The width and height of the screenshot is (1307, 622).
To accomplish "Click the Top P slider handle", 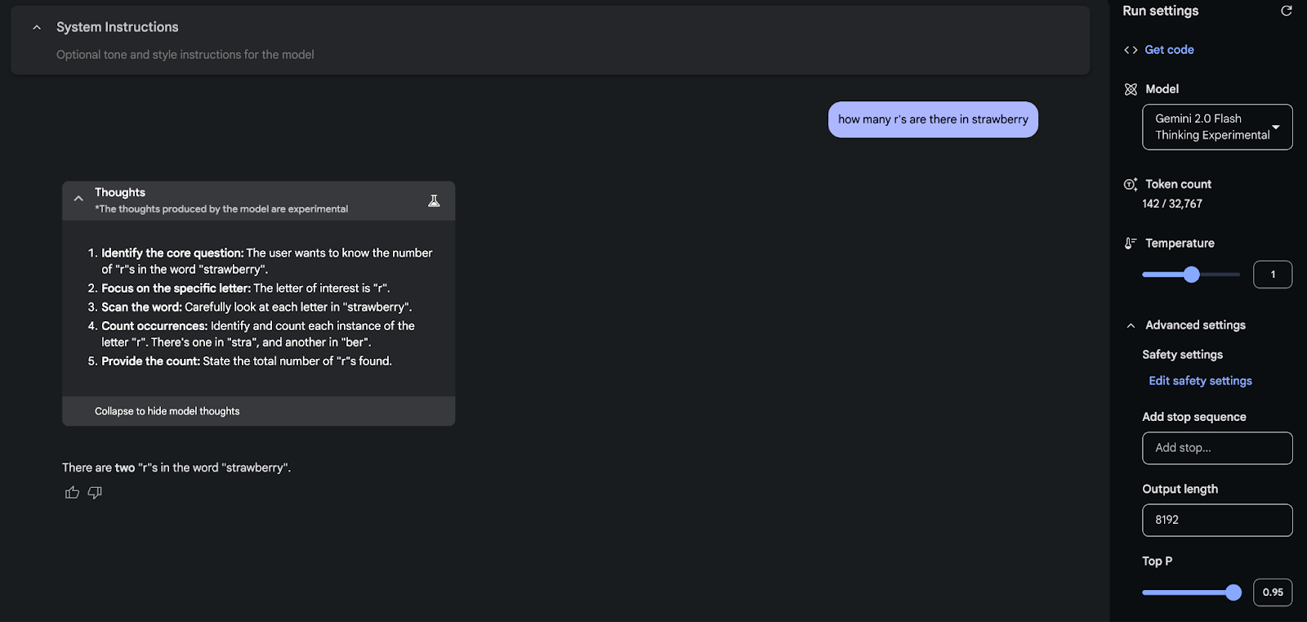I will [x=1233, y=593].
